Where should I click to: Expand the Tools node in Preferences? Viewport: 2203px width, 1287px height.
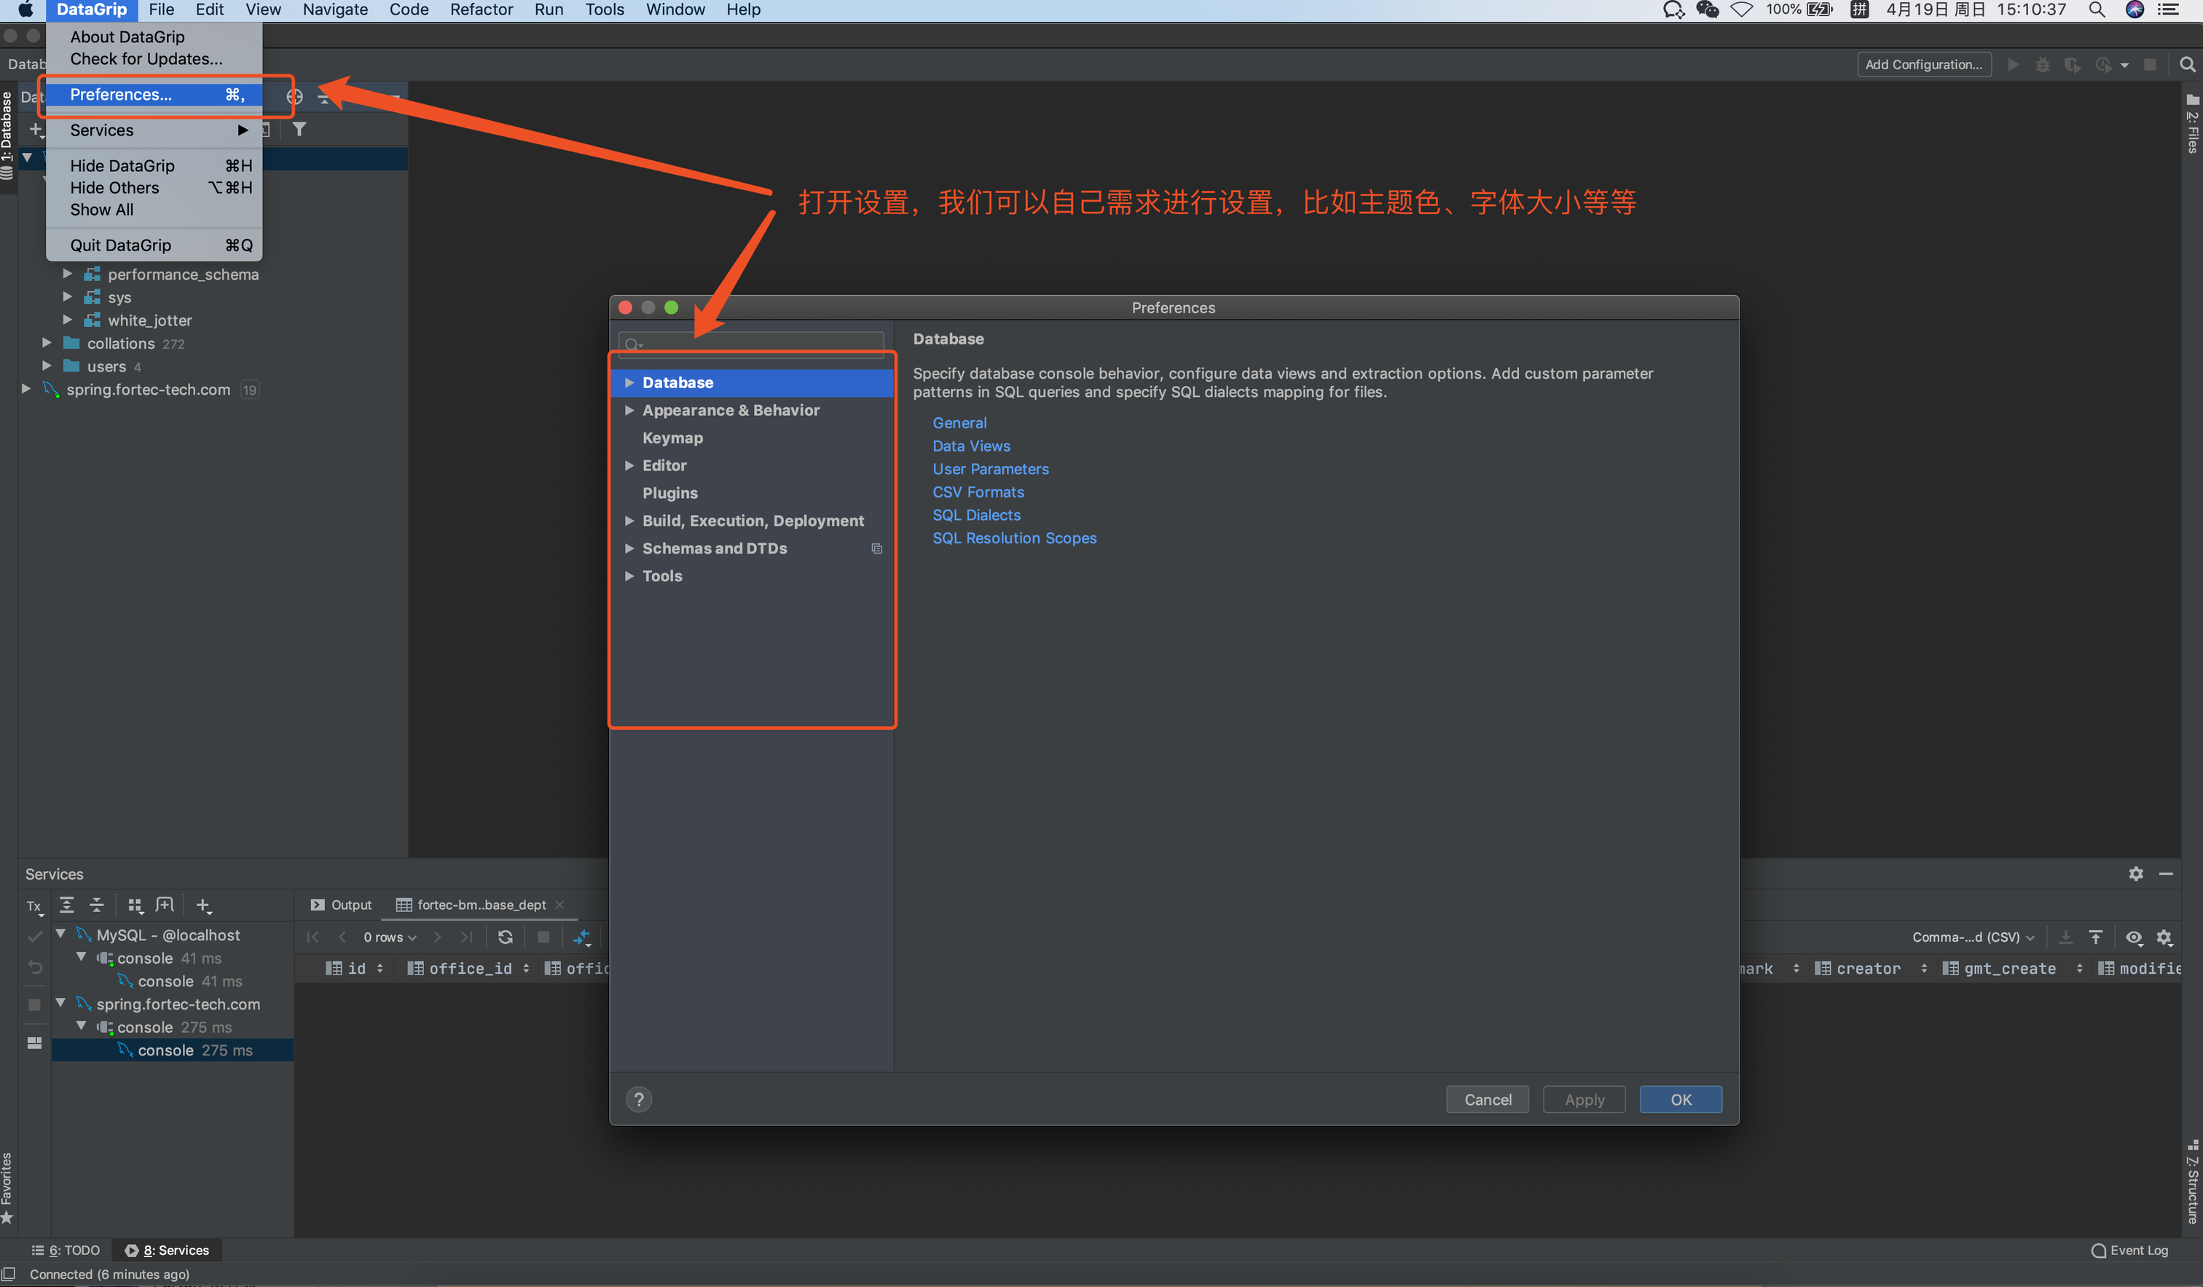click(x=629, y=575)
